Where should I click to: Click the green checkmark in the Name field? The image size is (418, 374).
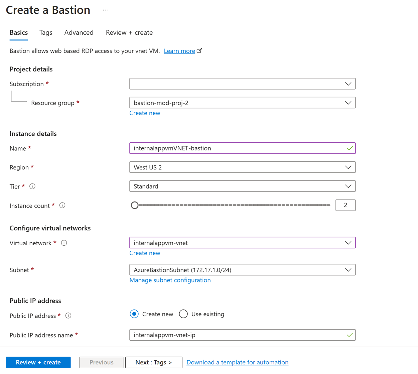pos(350,148)
